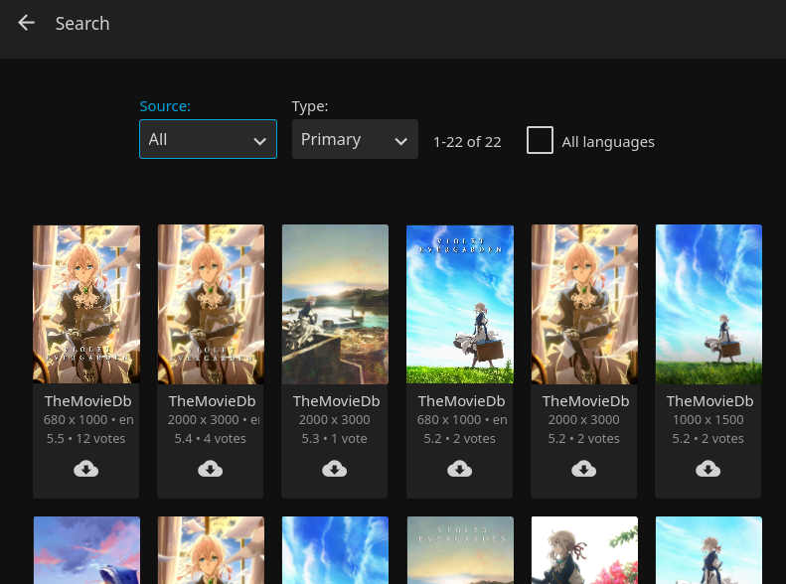This screenshot has width=786, height=584.
Task: Click the back arrow next to Search
Action: click(27, 23)
